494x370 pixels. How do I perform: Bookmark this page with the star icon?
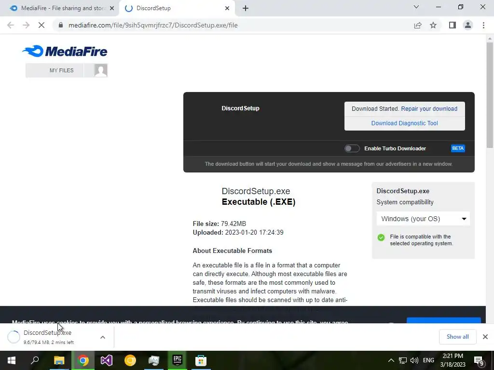click(433, 25)
